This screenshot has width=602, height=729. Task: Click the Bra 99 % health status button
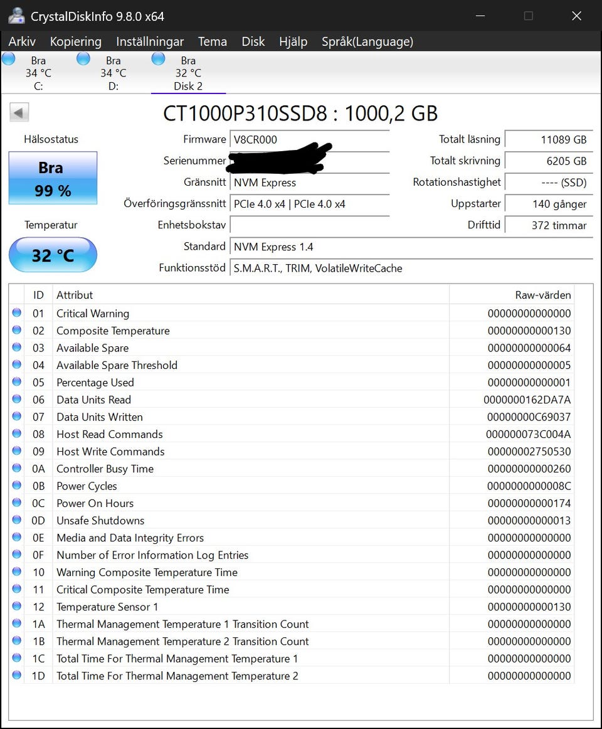[53, 178]
